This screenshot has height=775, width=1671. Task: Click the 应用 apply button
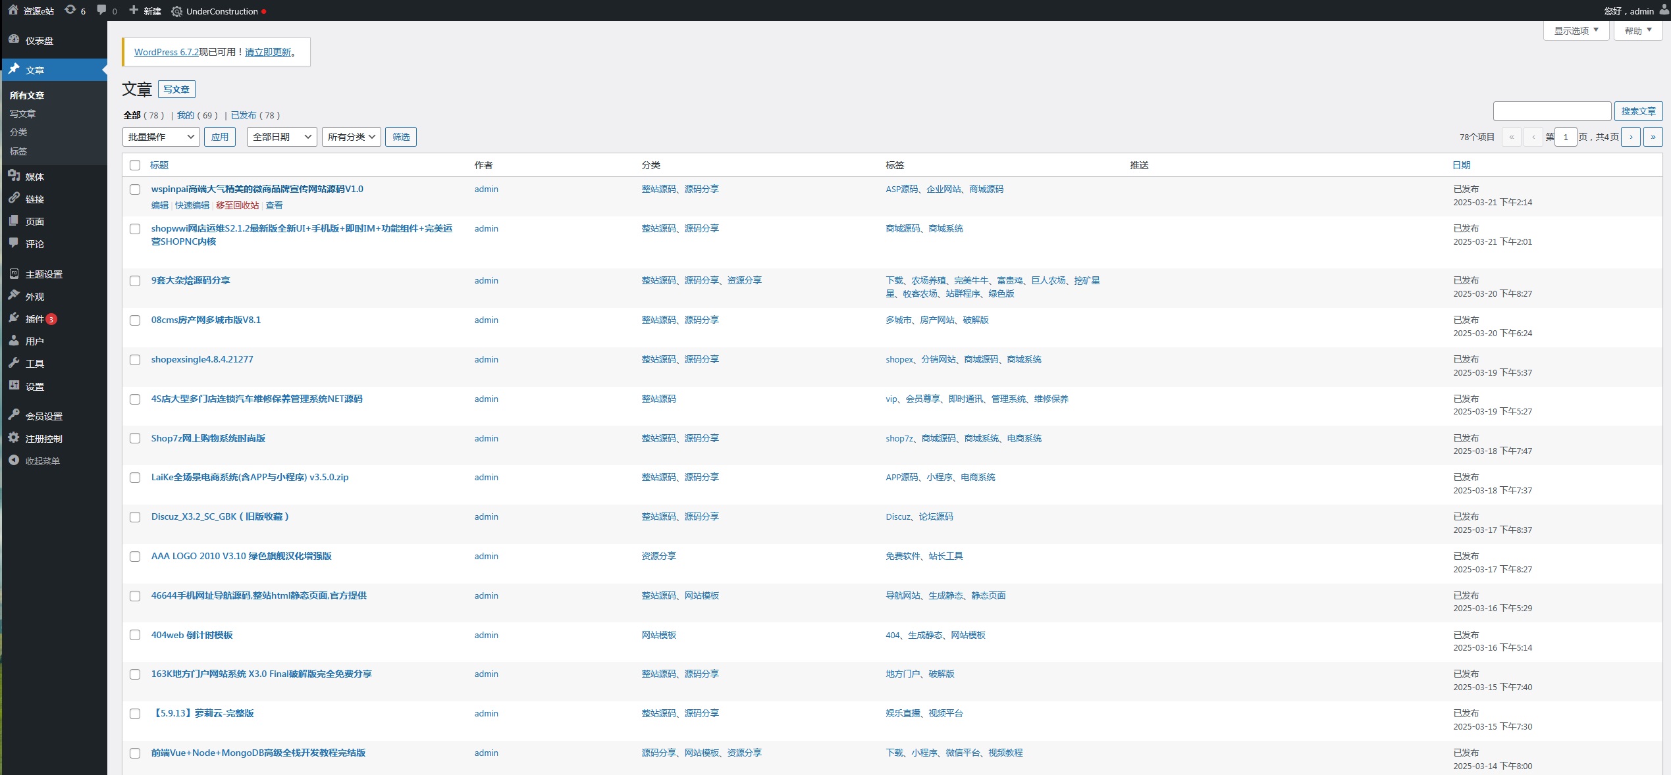pos(220,137)
